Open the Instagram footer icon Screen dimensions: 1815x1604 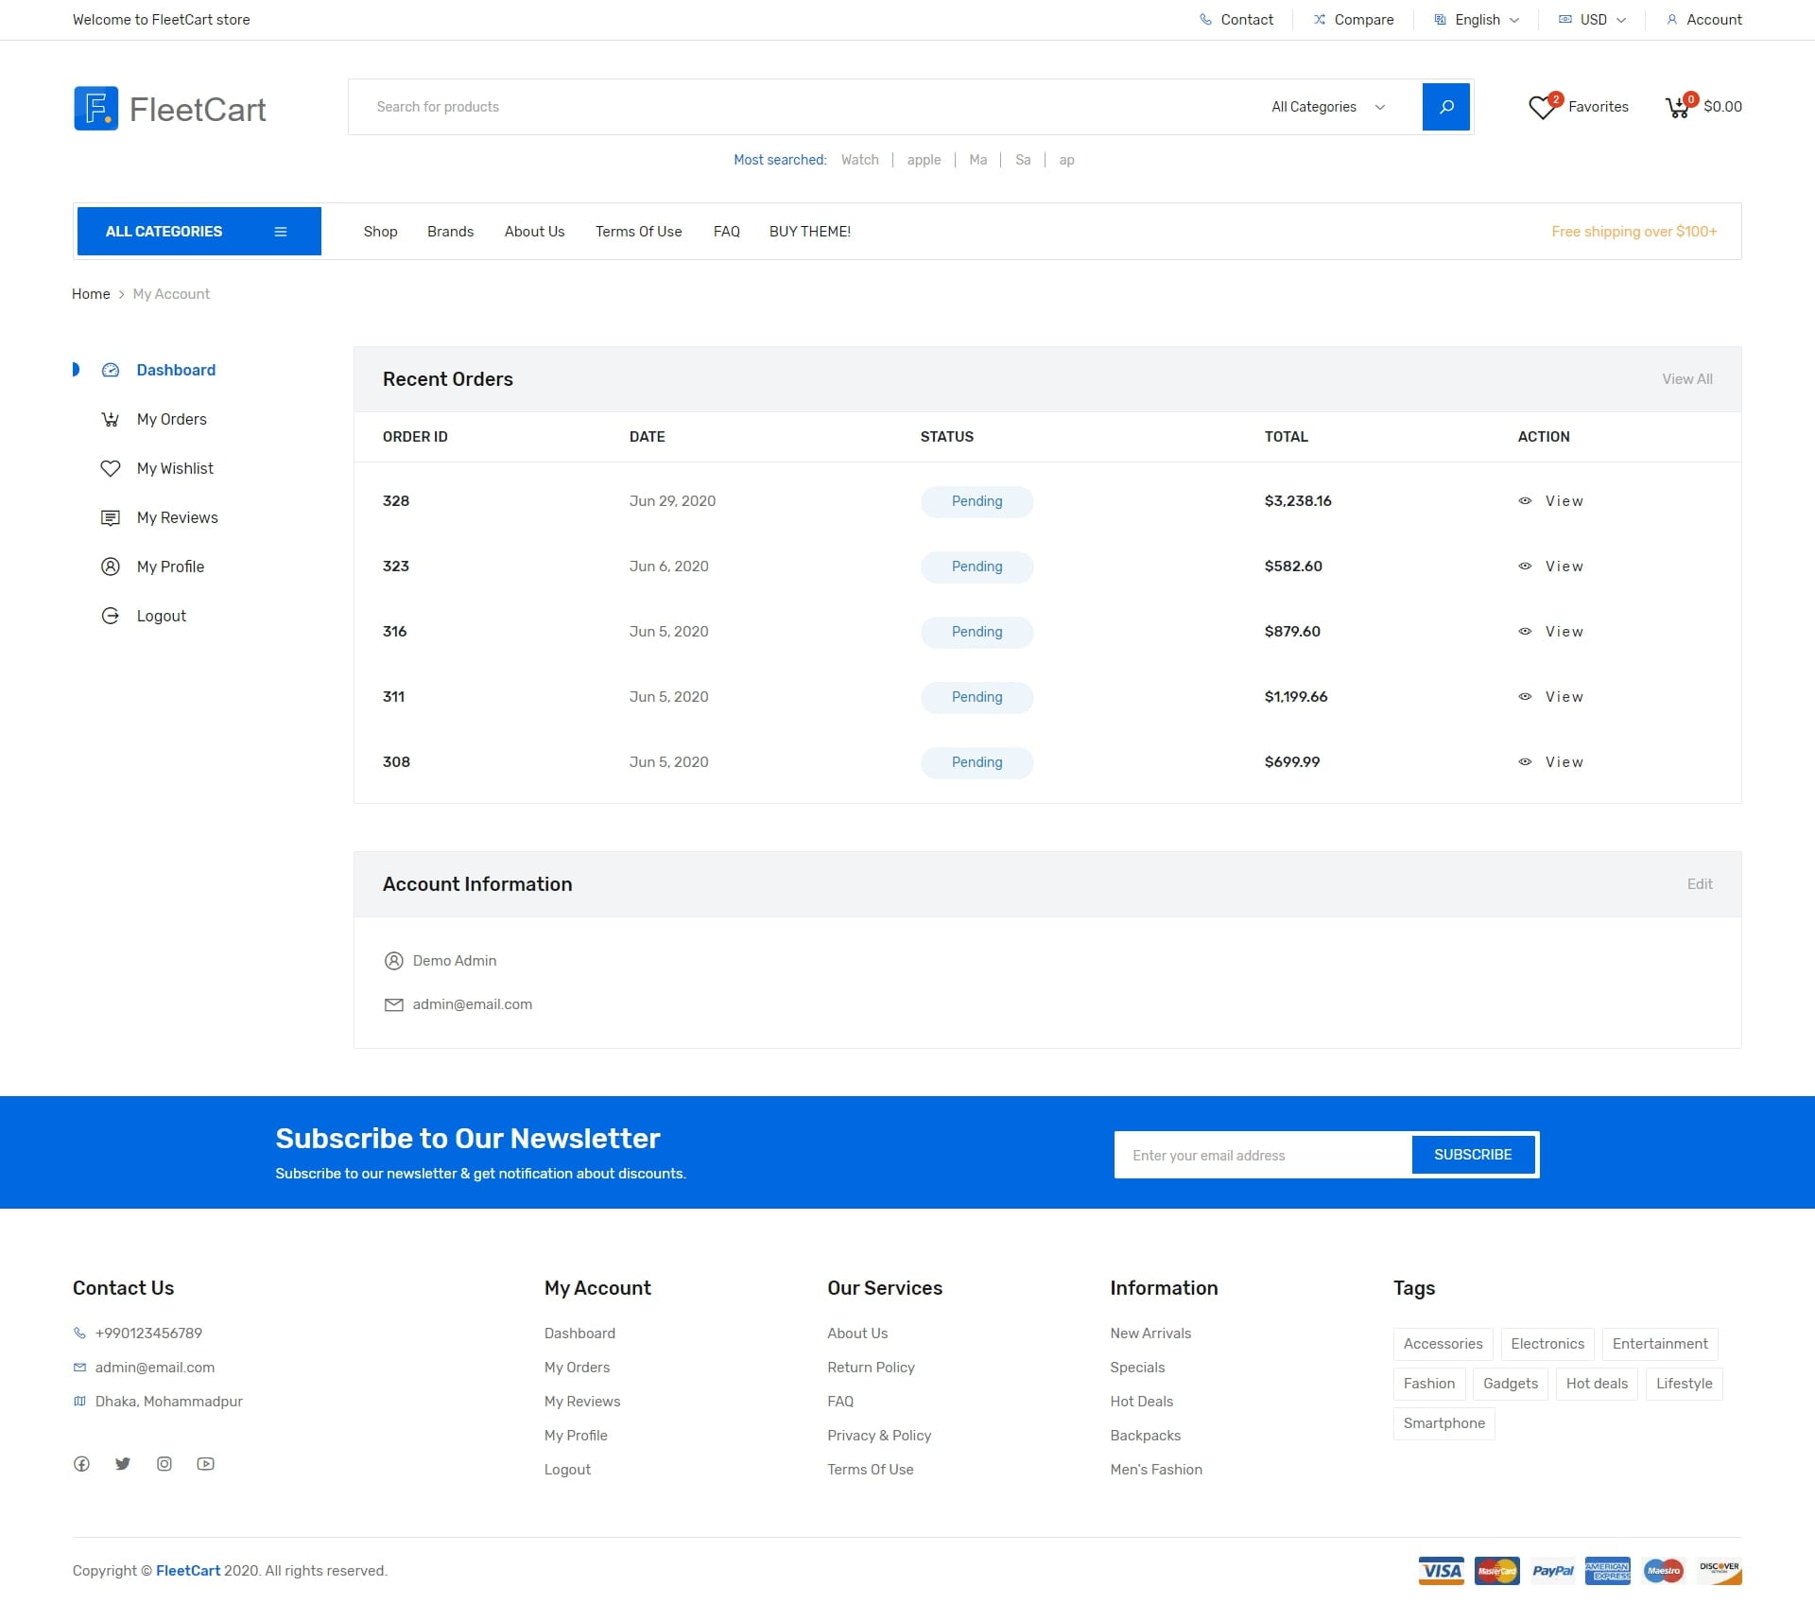point(164,1464)
